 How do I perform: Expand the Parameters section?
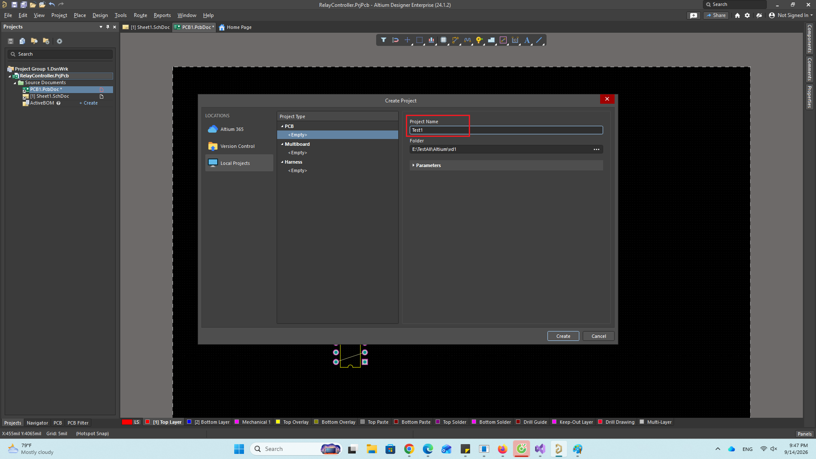click(x=414, y=165)
